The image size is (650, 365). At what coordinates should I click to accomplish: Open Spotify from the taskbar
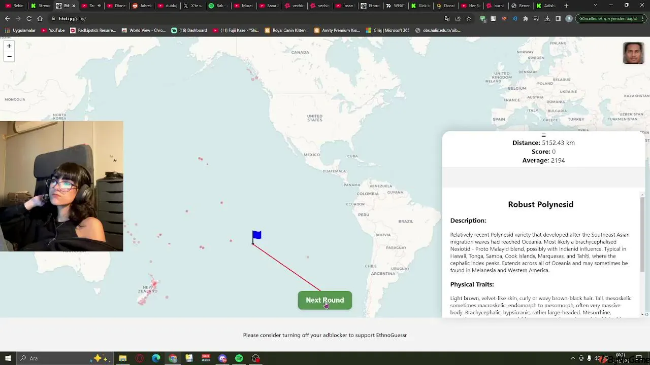point(239,358)
